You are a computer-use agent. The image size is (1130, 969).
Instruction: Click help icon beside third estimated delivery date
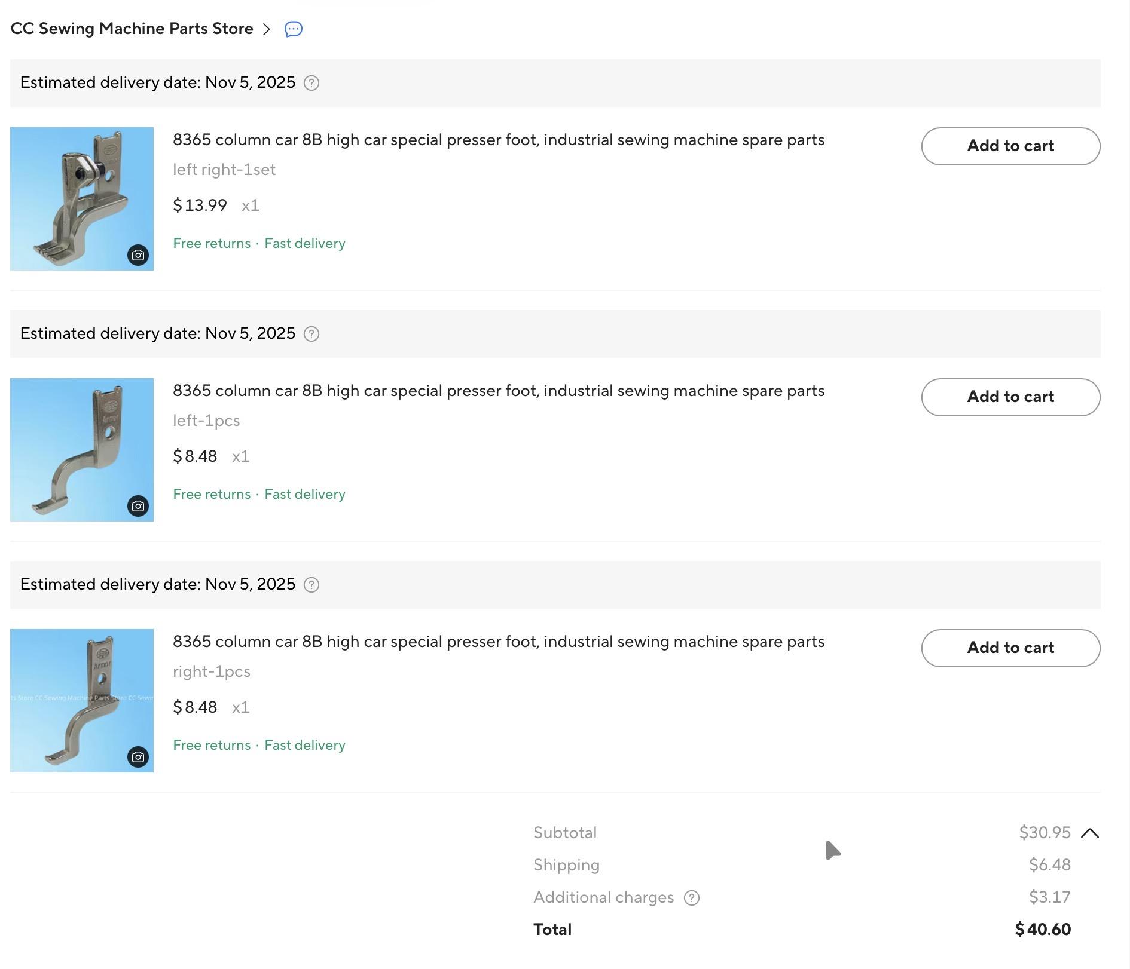311,585
